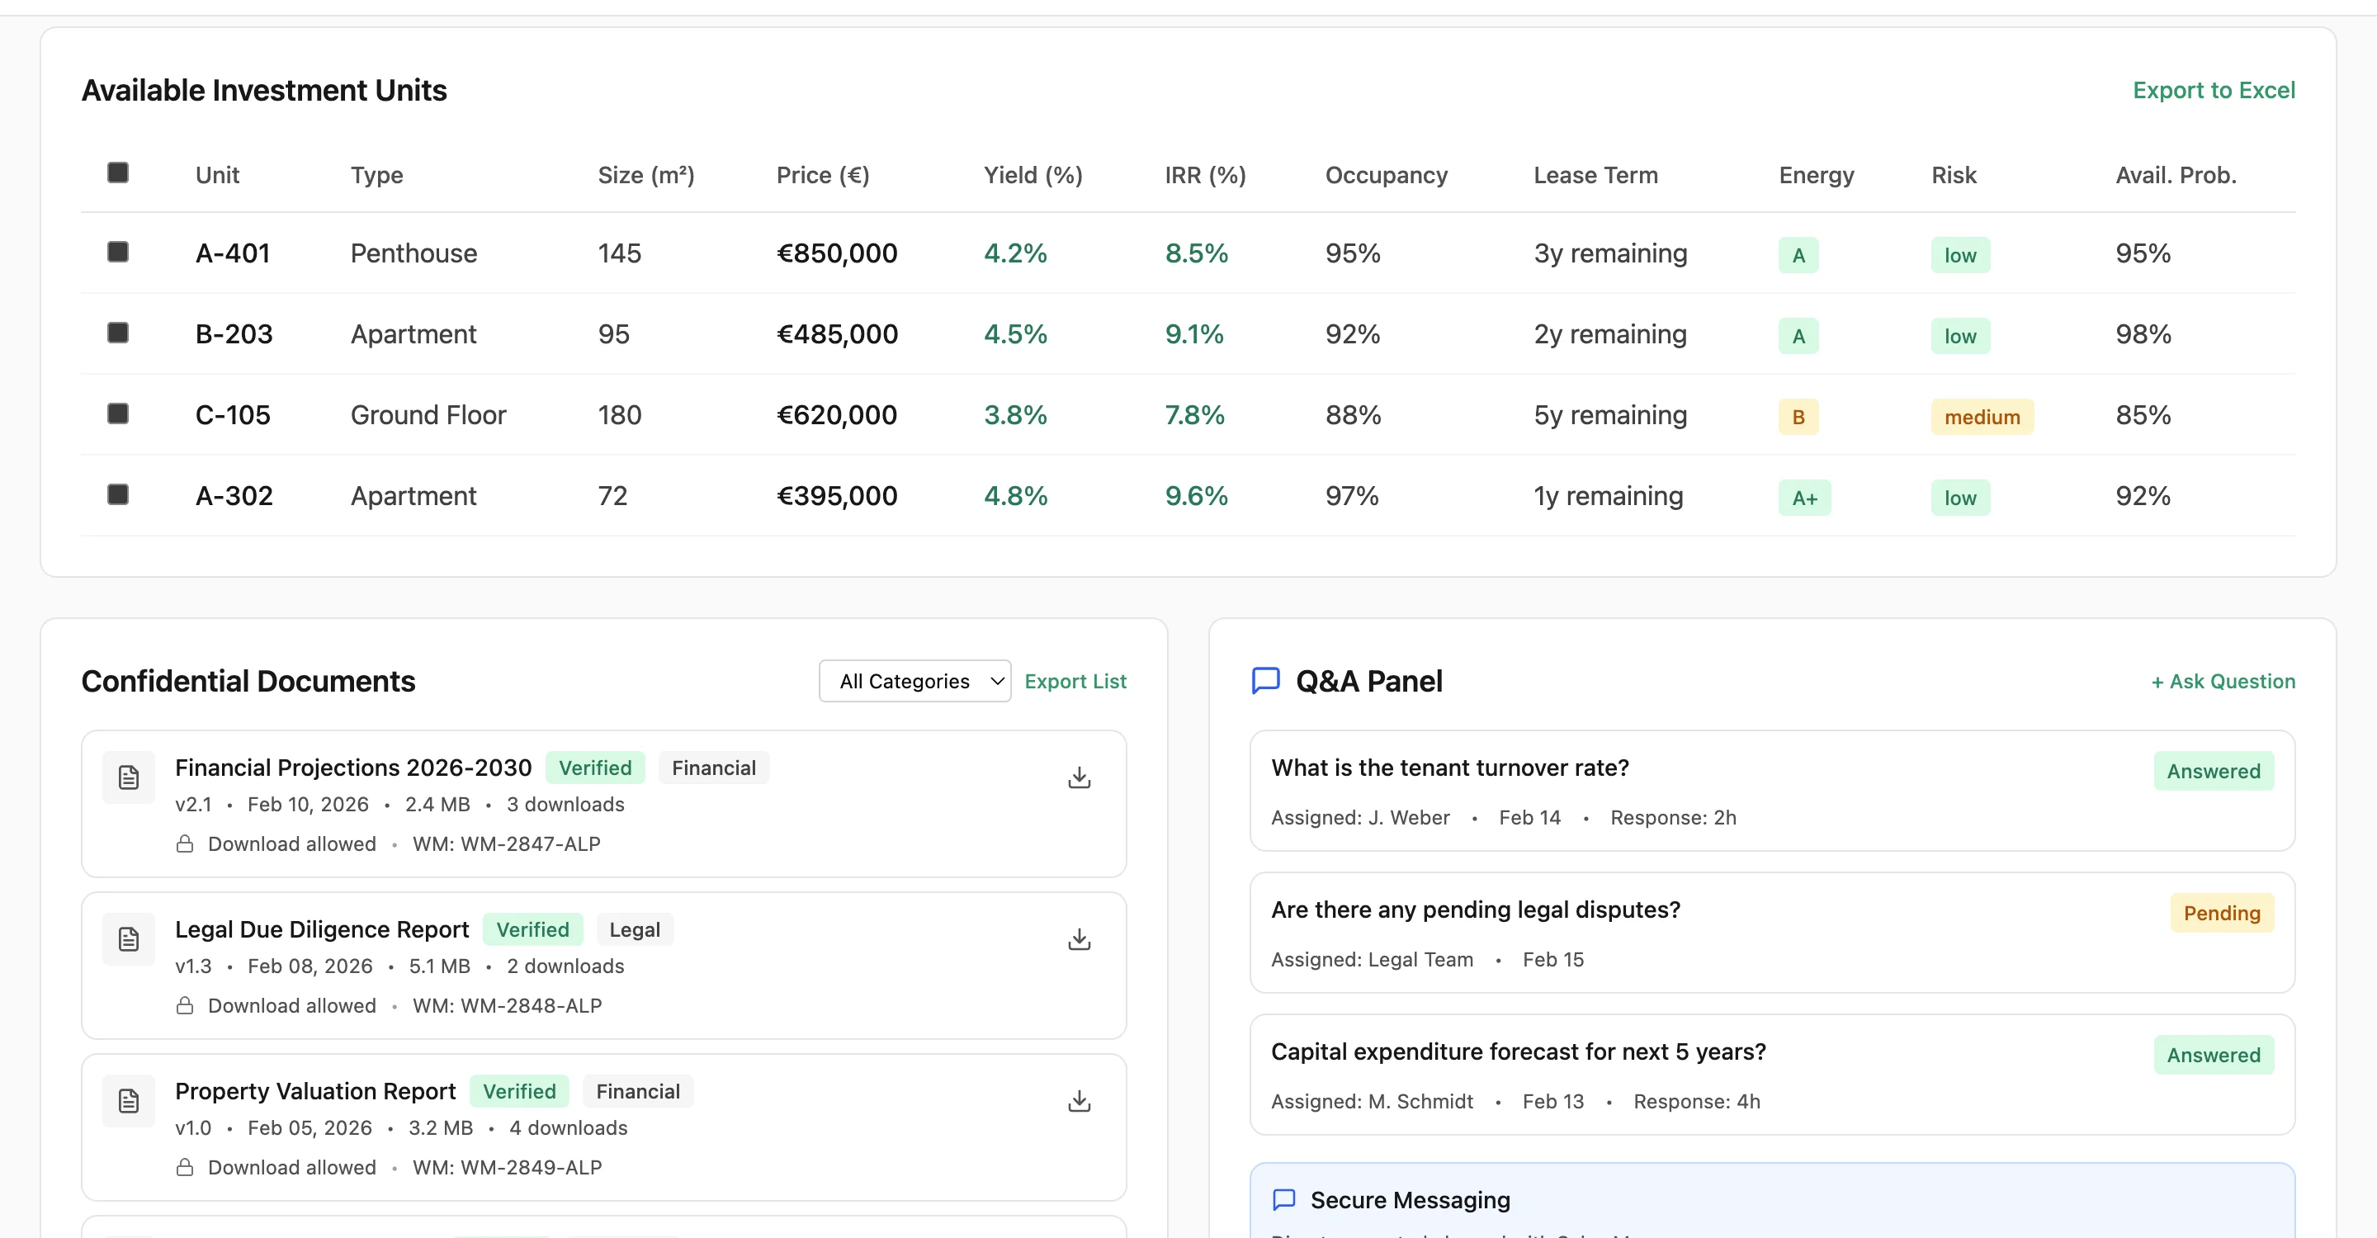Click the document icon beside Financial Projections 2026-2030
This screenshot has width=2377, height=1238.
[128, 777]
